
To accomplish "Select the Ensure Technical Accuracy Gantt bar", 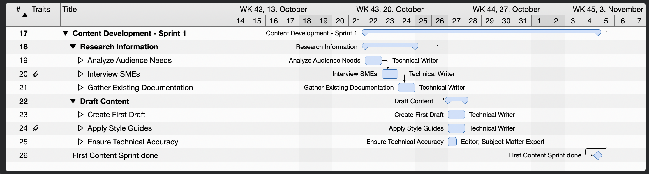I will (452, 142).
